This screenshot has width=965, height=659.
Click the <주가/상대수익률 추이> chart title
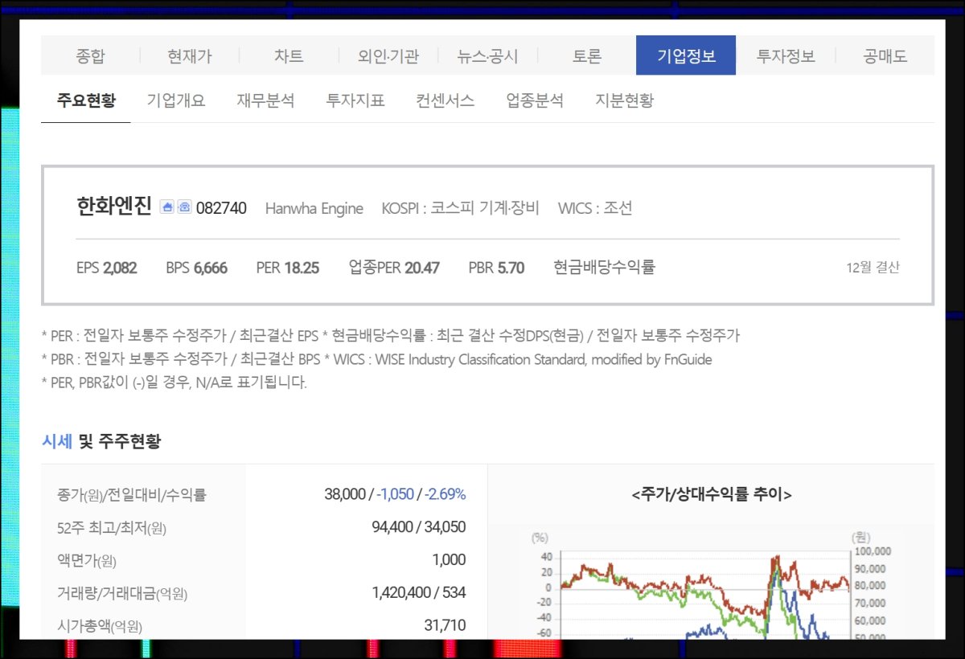(x=712, y=495)
